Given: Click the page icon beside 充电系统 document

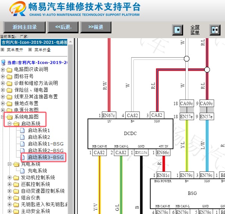Looking at the screenshot, I should tap(22, 171).
